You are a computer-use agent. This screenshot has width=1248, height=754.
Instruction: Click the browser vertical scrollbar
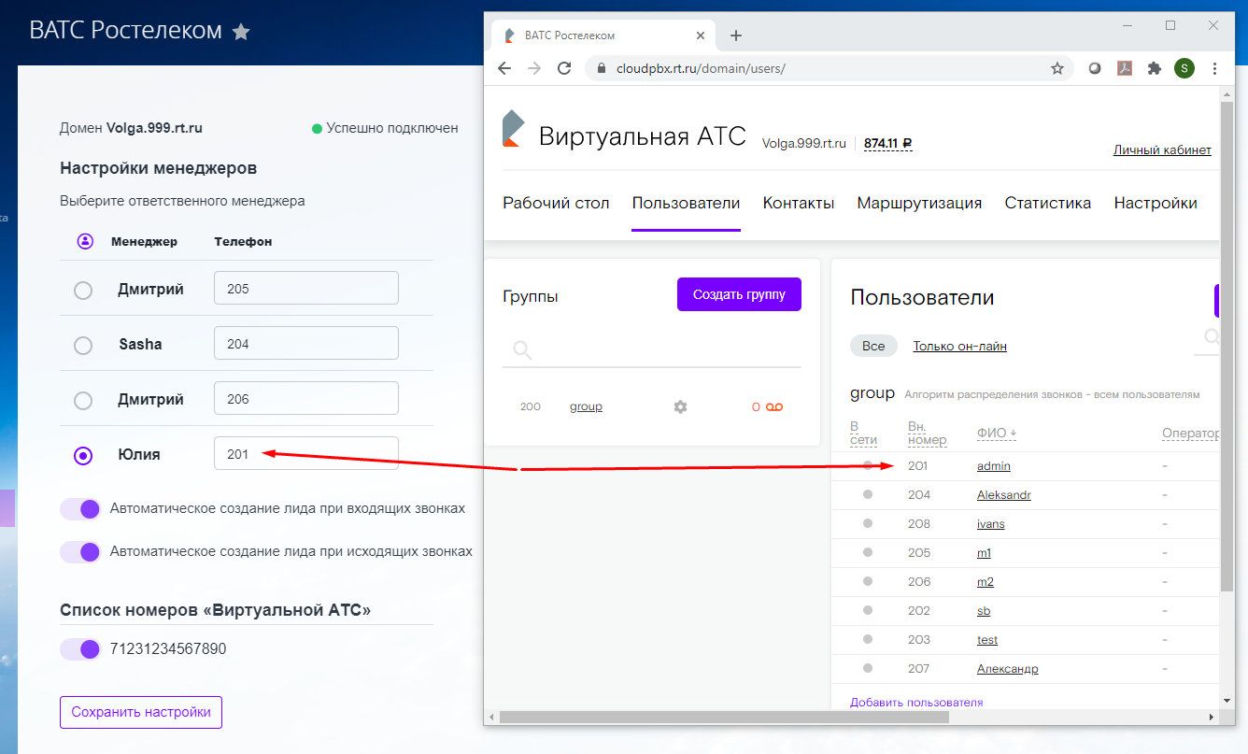1227,346
